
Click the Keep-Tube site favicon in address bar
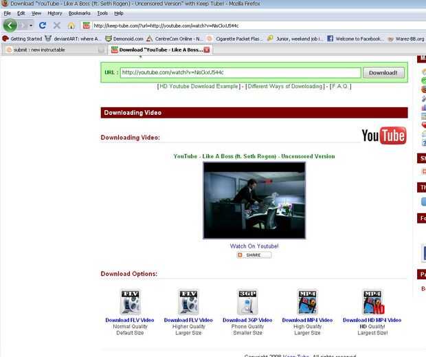coord(87,25)
